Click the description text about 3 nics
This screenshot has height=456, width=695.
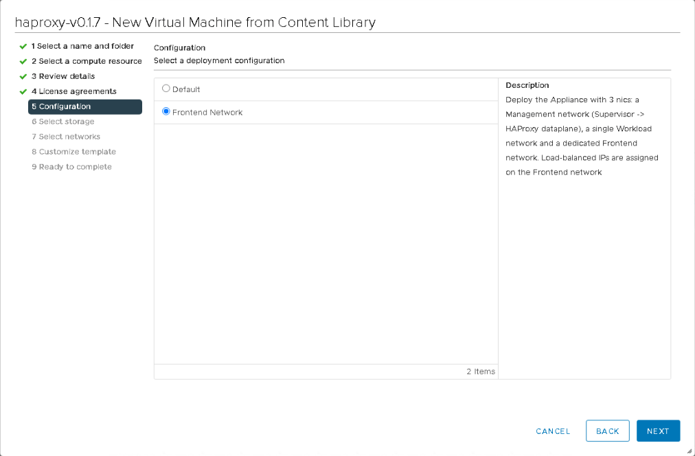[x=582, y=135]
